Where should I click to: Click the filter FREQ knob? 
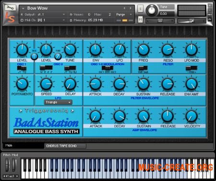144,50
